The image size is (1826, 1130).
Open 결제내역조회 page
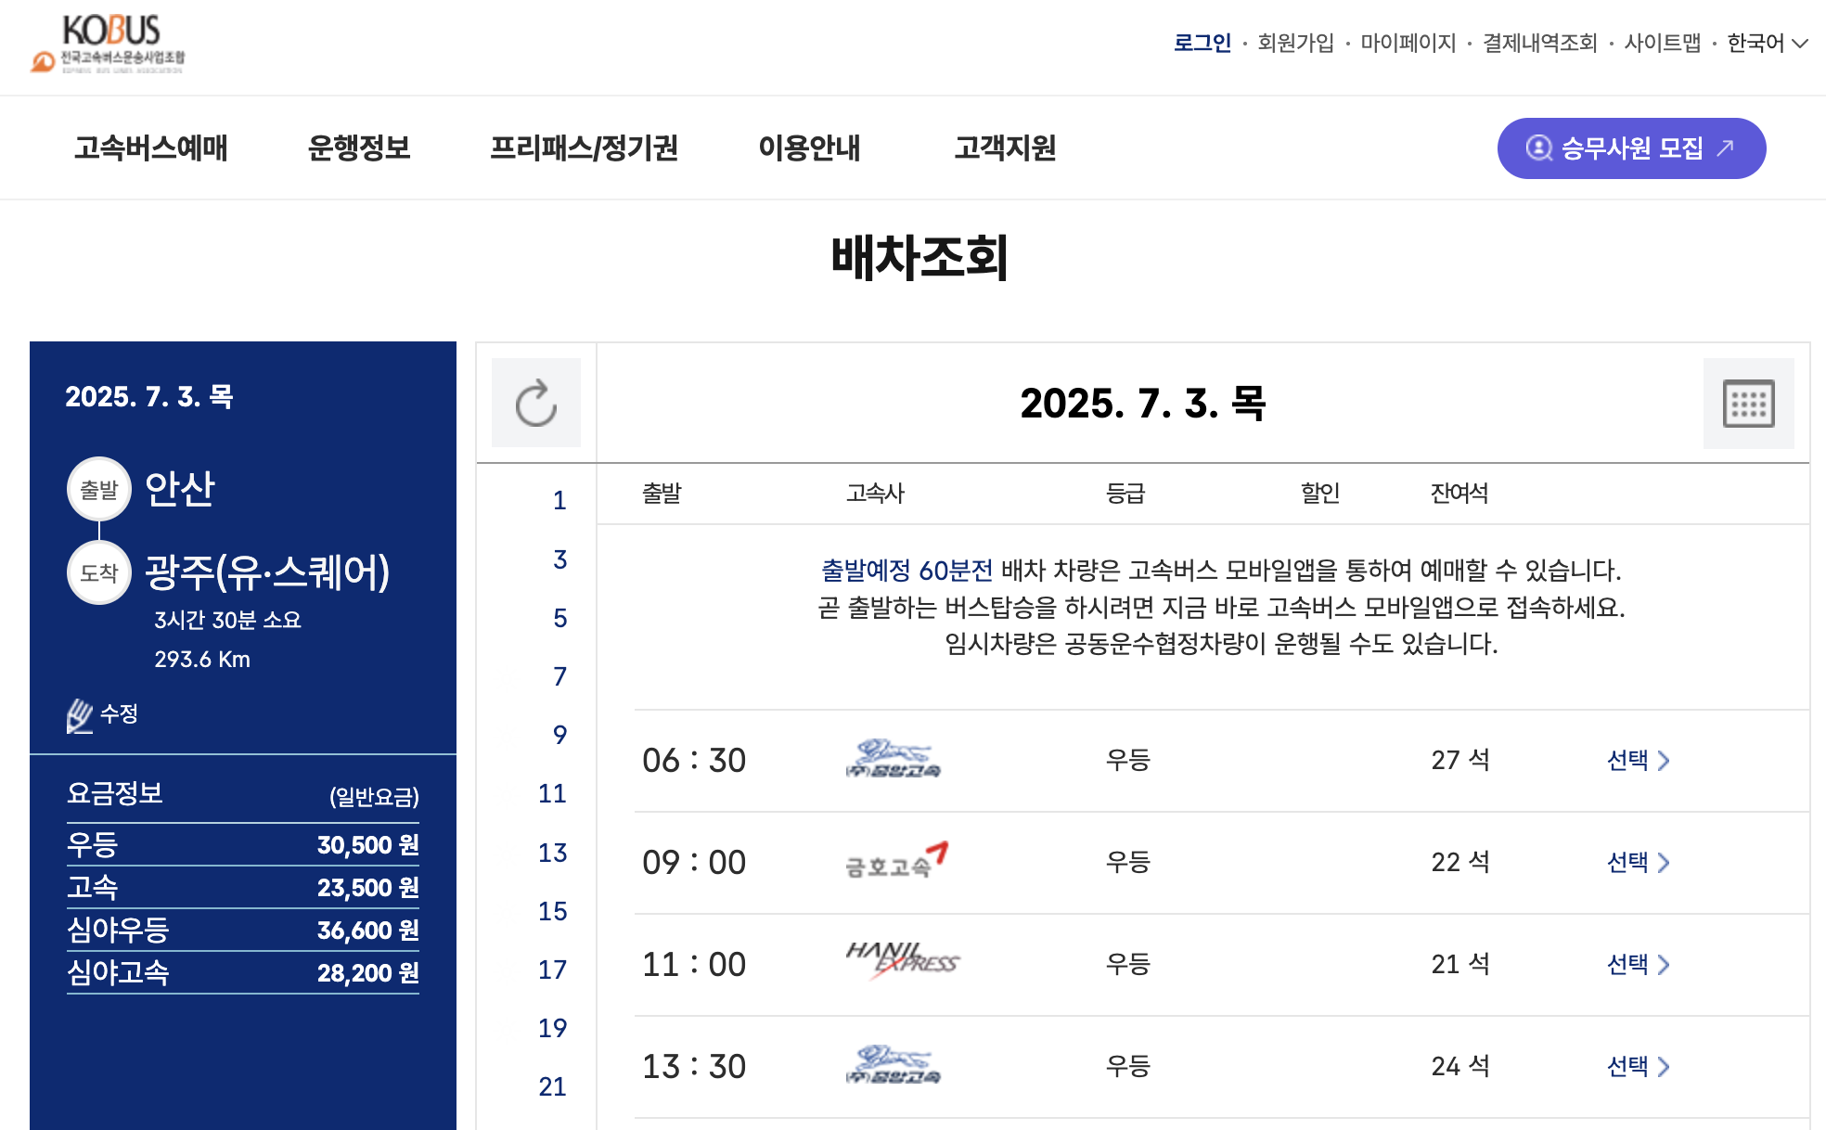click(1538, 42)
